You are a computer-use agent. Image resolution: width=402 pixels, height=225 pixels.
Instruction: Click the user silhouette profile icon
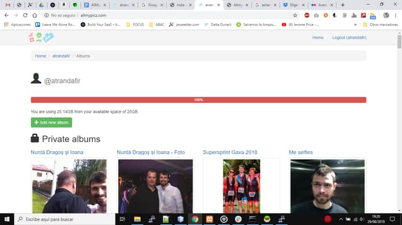tap(36, 78)
